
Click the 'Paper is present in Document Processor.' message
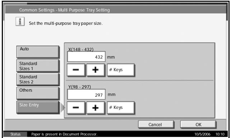(x=64, y=134)
